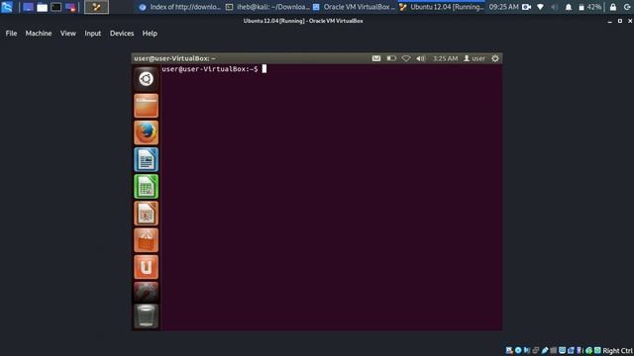The height and width of the screenshot is (356, 634).
Task: Launch Firefox from the Ubuntu launcher
Action: pos(146,133)
